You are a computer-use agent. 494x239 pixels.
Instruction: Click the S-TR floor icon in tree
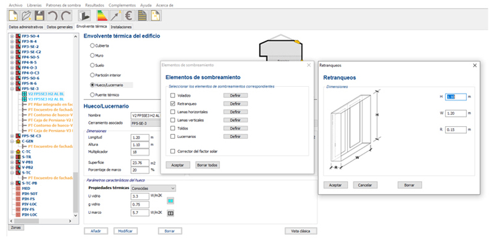click(18, 157)
